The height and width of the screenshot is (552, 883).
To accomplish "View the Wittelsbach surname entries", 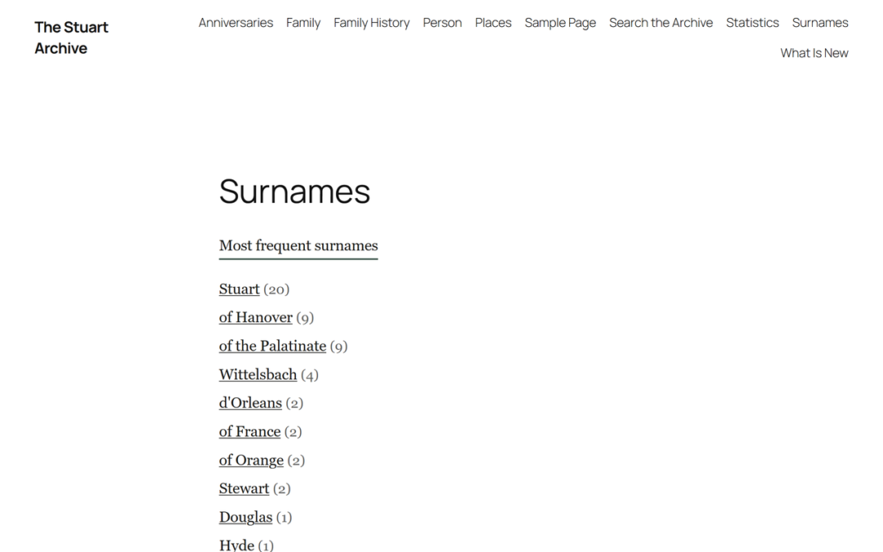I will coord(258,375).
